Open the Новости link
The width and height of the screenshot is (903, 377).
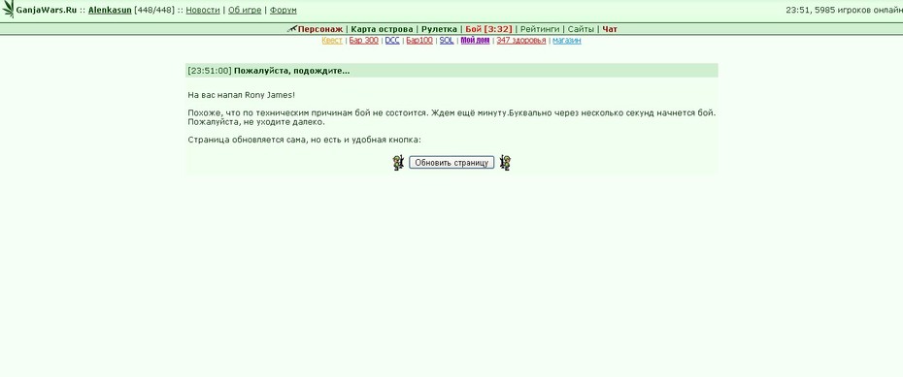coord(203,11)
